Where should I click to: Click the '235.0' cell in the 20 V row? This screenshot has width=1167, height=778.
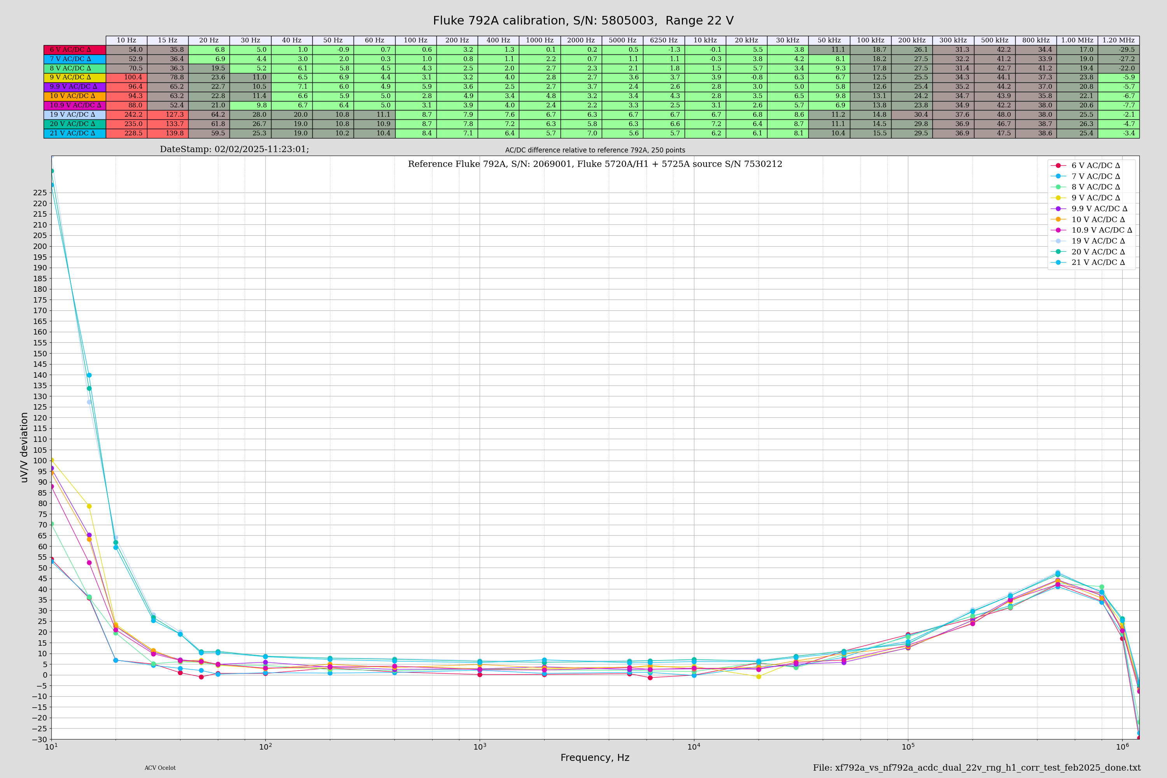pos(126,124)
